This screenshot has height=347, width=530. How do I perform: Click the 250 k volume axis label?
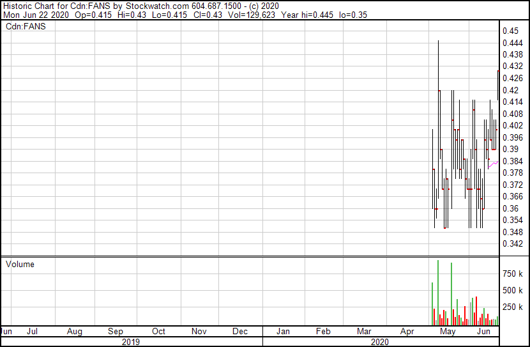coord(512,307)
